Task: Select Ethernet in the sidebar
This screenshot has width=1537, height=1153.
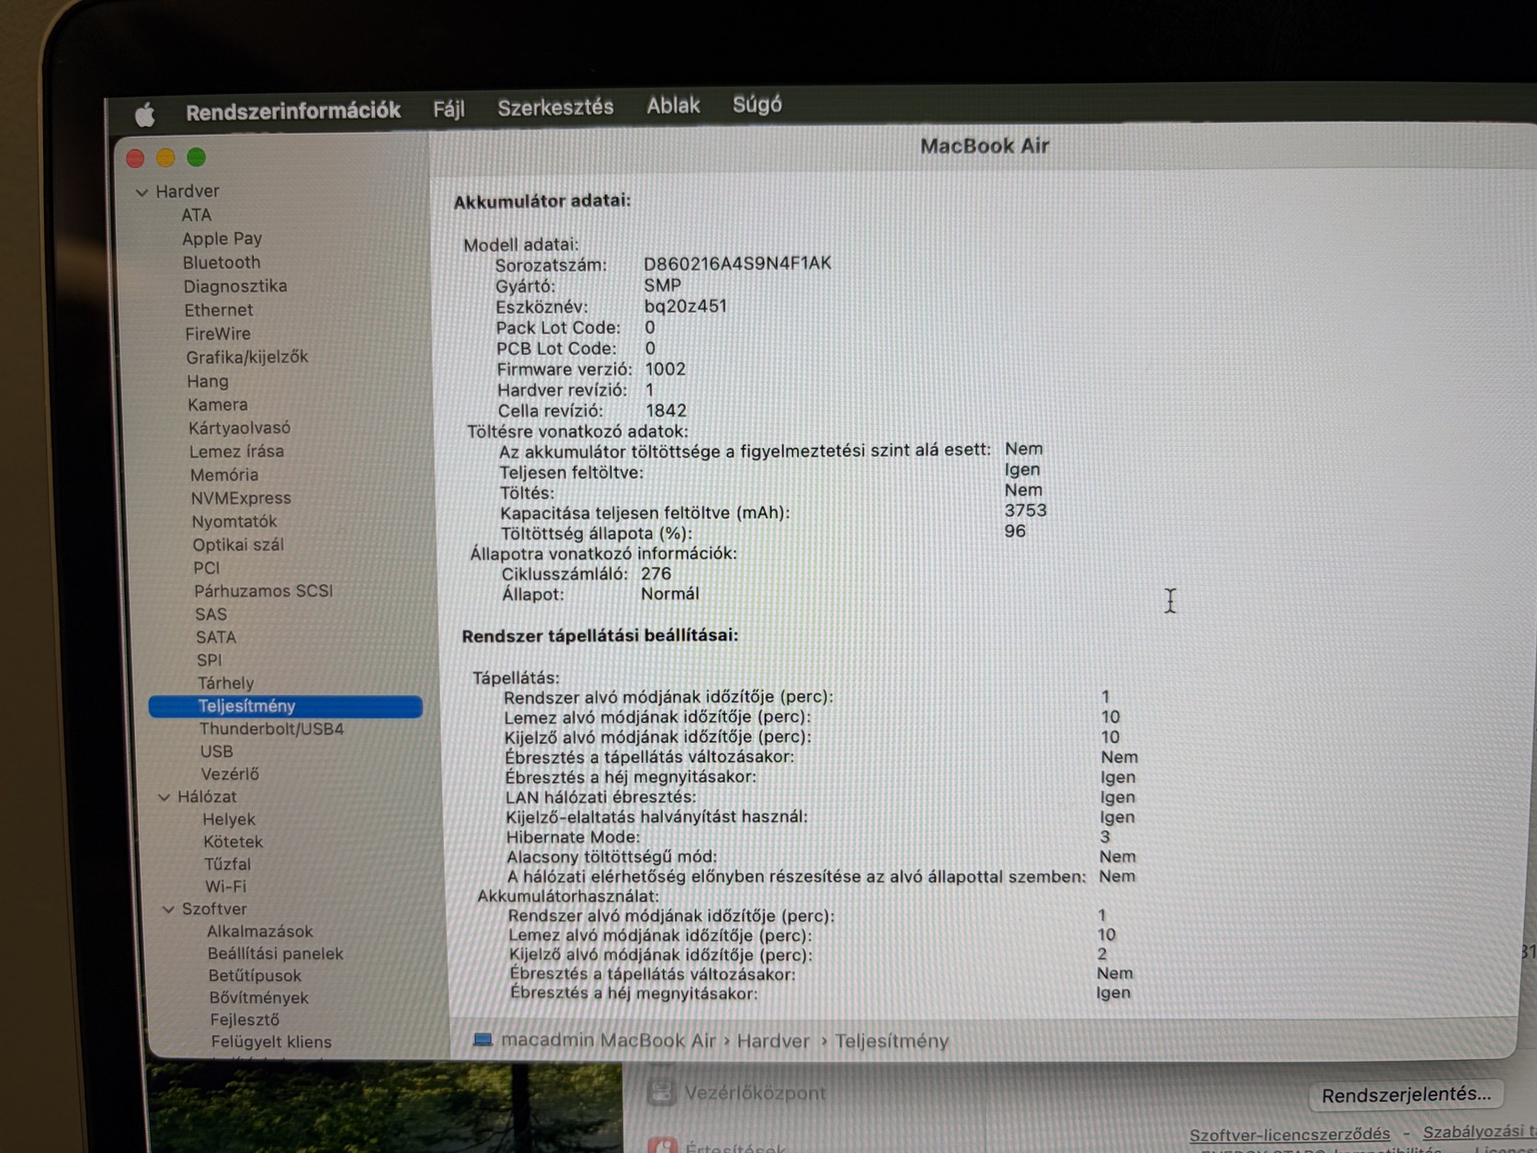Action: 219,310
